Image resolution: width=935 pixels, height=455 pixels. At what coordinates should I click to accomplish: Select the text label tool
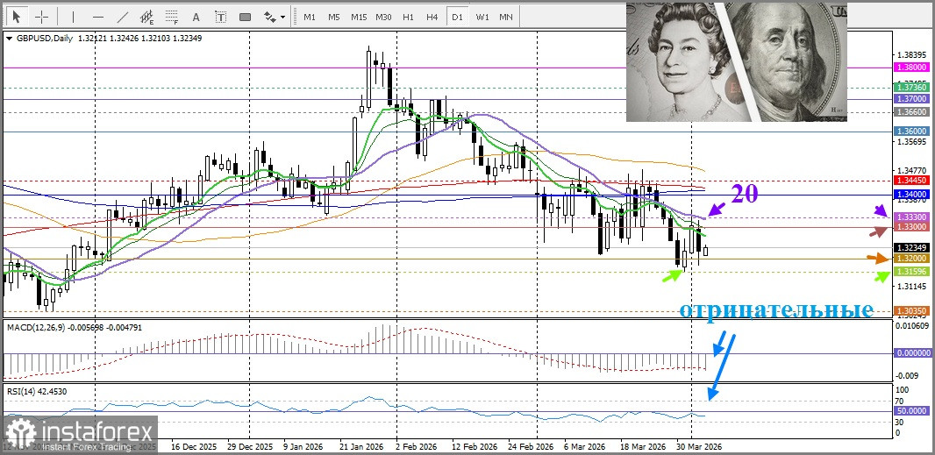221,17
